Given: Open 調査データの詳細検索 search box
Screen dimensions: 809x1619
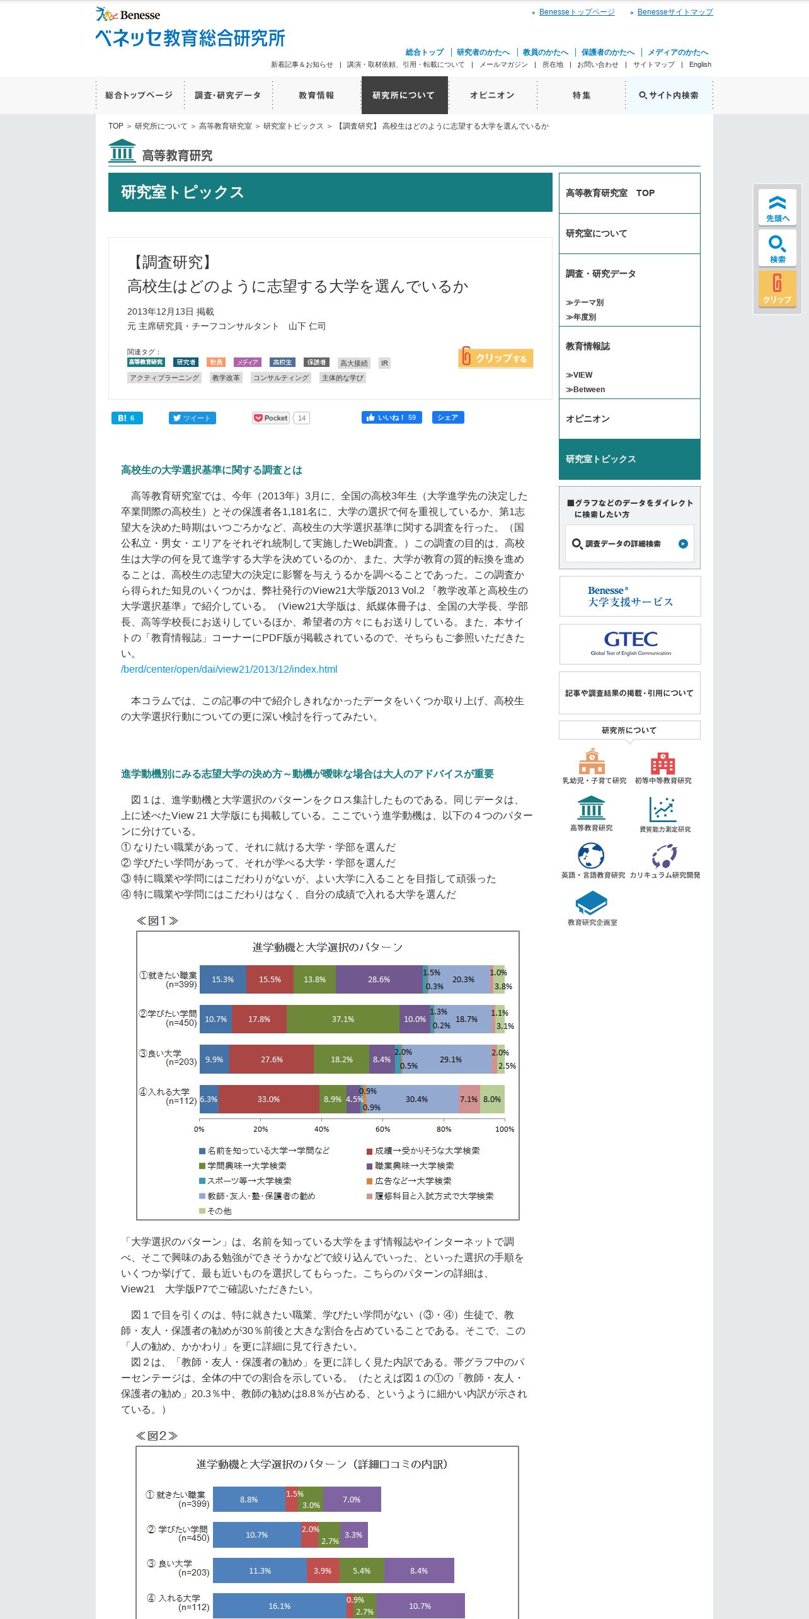Looking at the screenshot, I should pos(629,543).
